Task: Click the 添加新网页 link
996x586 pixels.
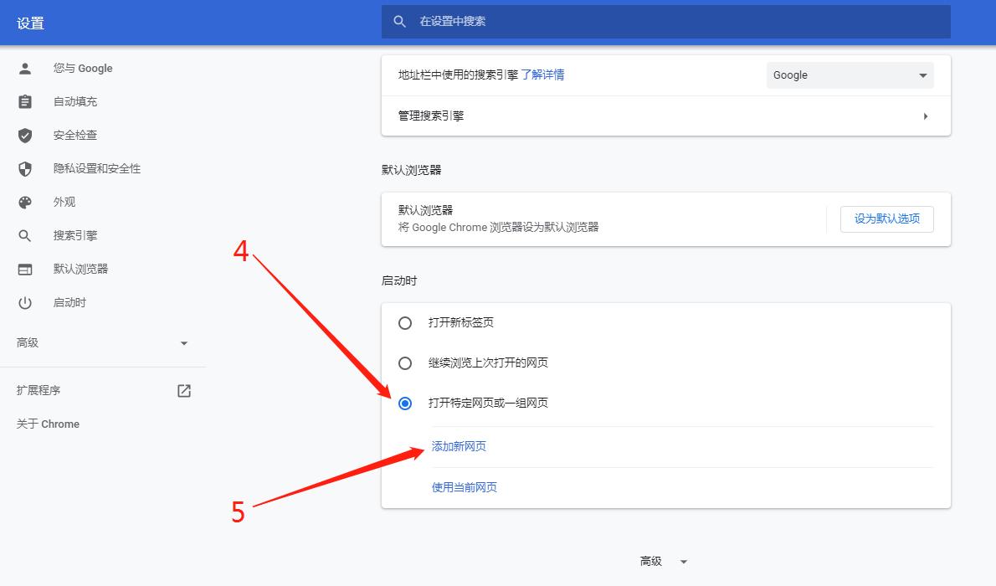Action: (459, 446)
